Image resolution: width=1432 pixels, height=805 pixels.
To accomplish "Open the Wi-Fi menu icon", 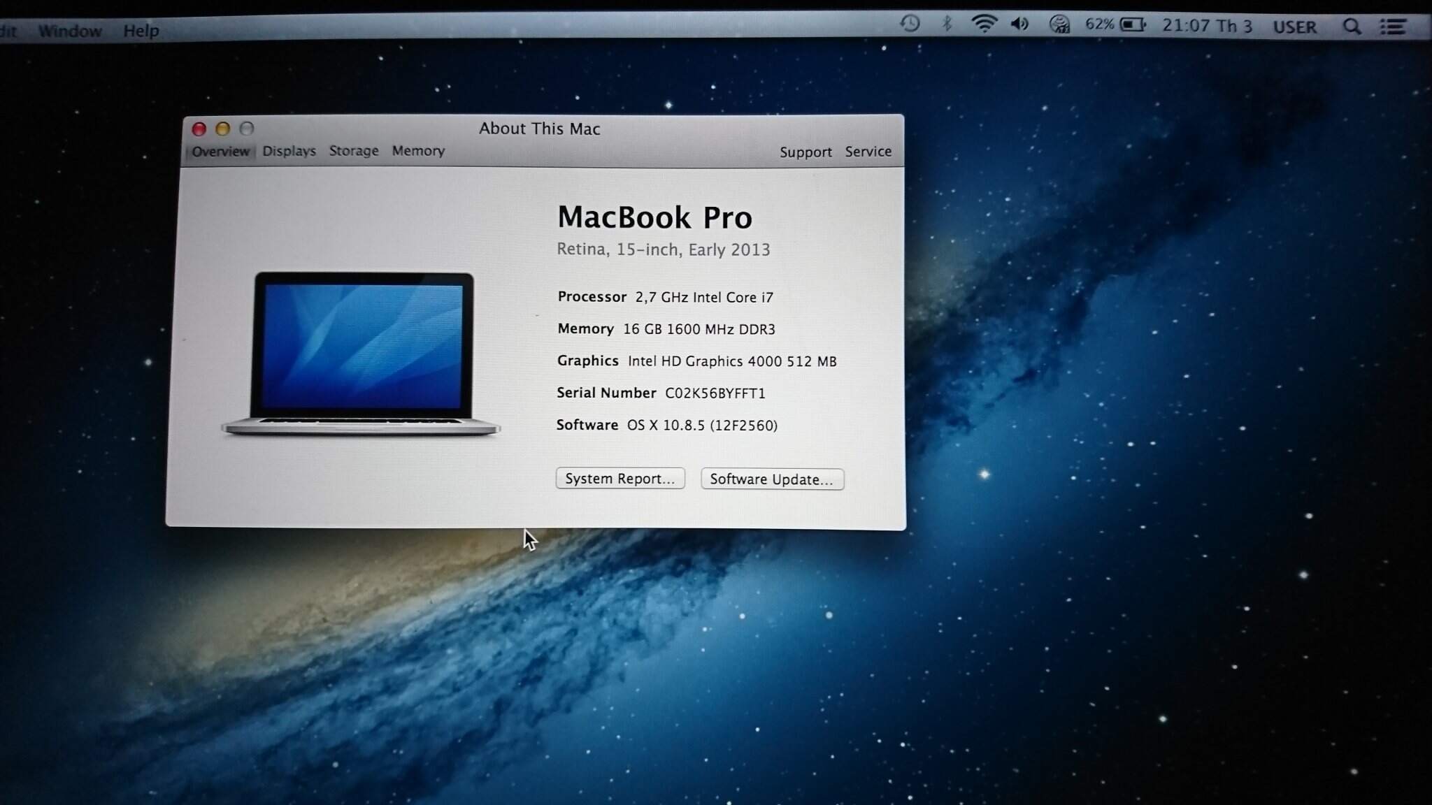I will tap(984, 24).
